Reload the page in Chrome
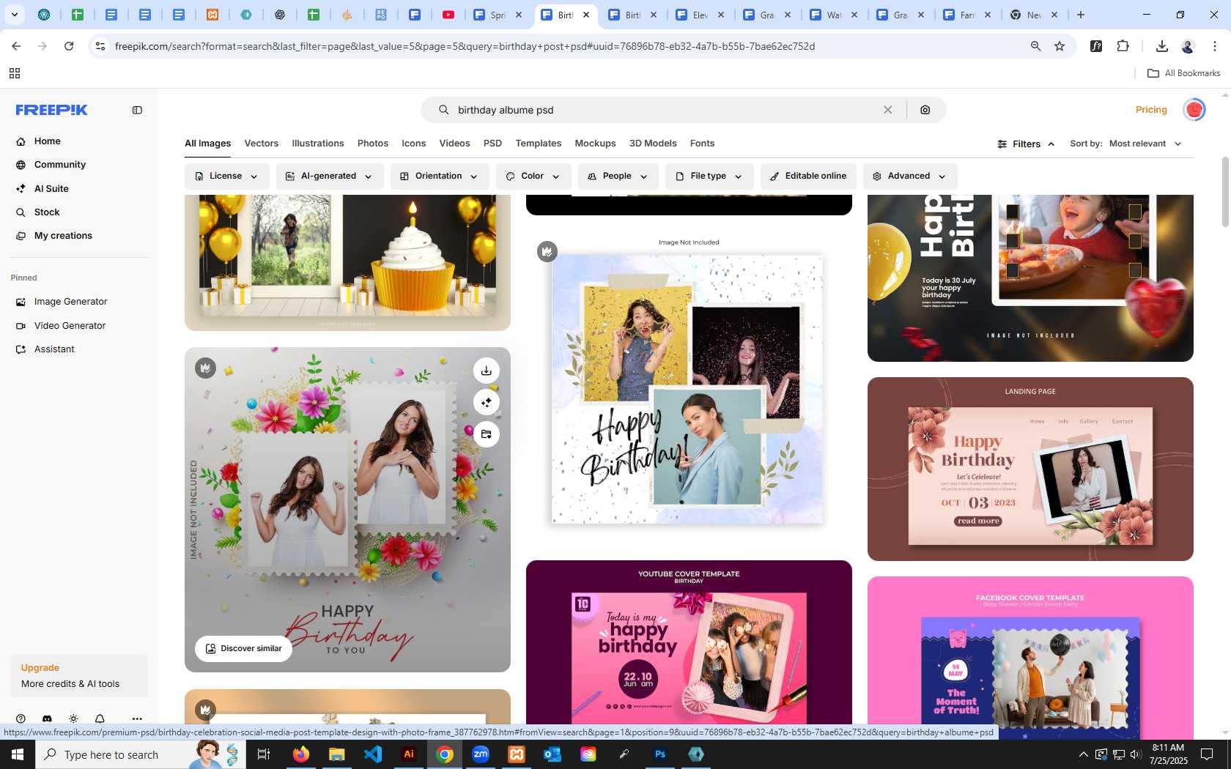This screenshot has height=769, width=1231. click(x=69, y=46)
